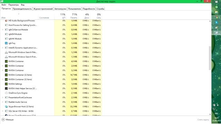
Task: Select the NVIDIA Settings process name
Action: (15, 84)
